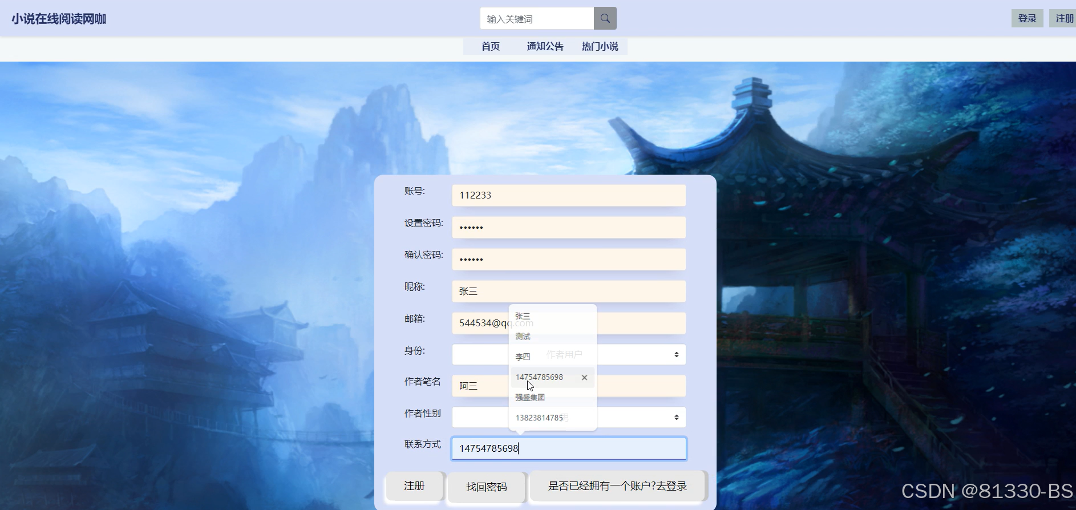1076x510 pixels.
Task: Open the 身份 identity dropdown
Action: [569, 354]
